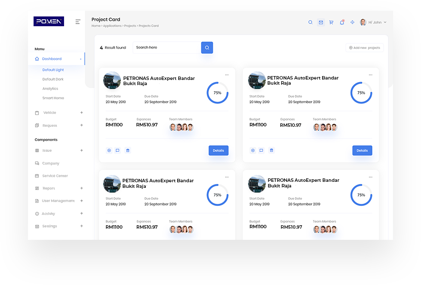
Task: Expand the Report menu plus sign
Action: tap(81, 188)
